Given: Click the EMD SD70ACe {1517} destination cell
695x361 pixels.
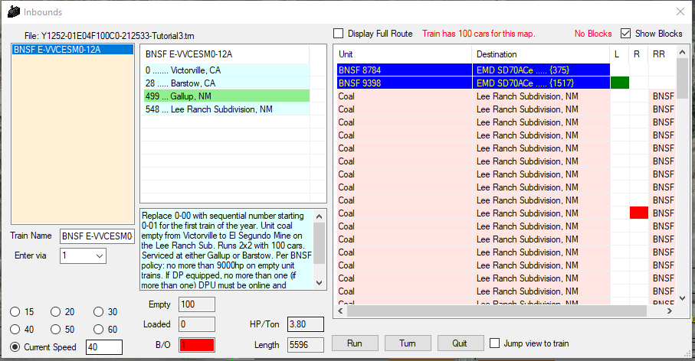Looking at the screenshot, I should (x=541, y=83).
